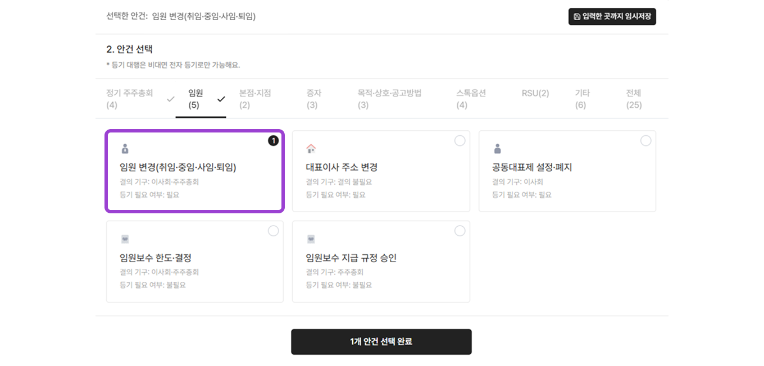This screenshot has height=366, width=764.
Task: Click the checkmark next to 정기 주주총회 tab
Action: tap(171, 99)
